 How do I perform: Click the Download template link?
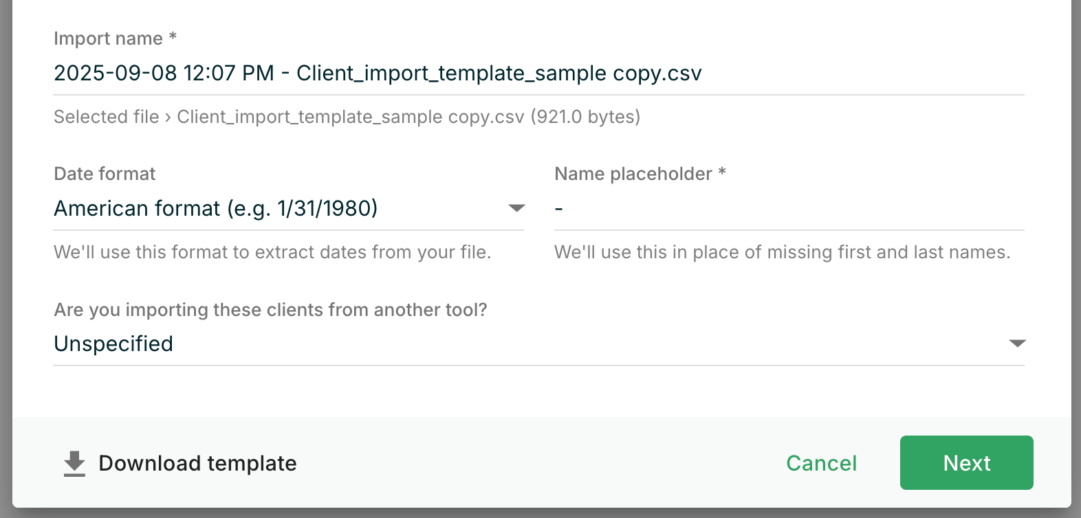point(197,462)
